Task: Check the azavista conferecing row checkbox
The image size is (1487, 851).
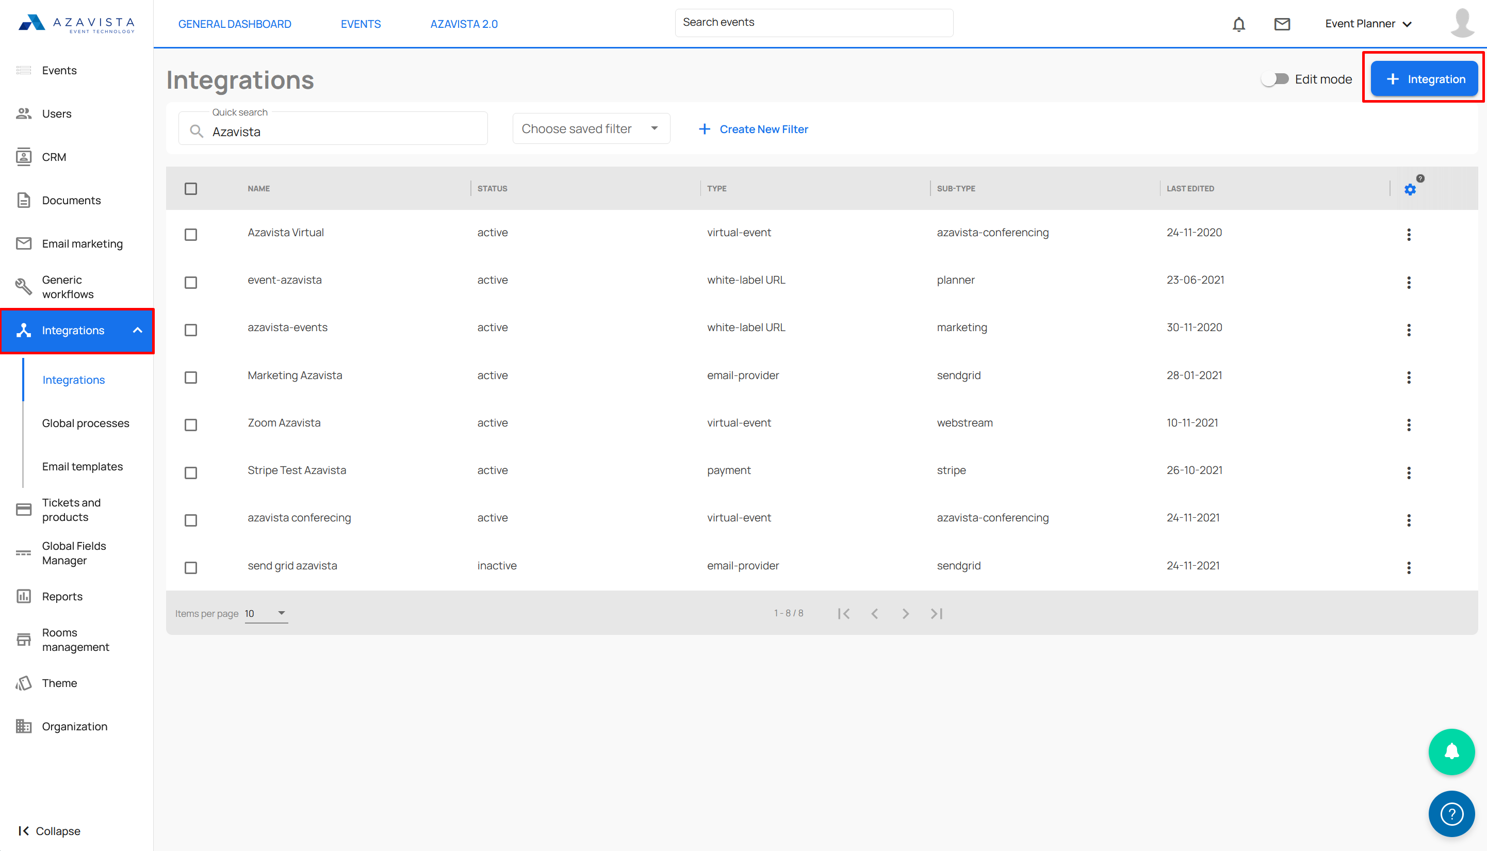Action: pyautogui.click(x=190, y=519)
